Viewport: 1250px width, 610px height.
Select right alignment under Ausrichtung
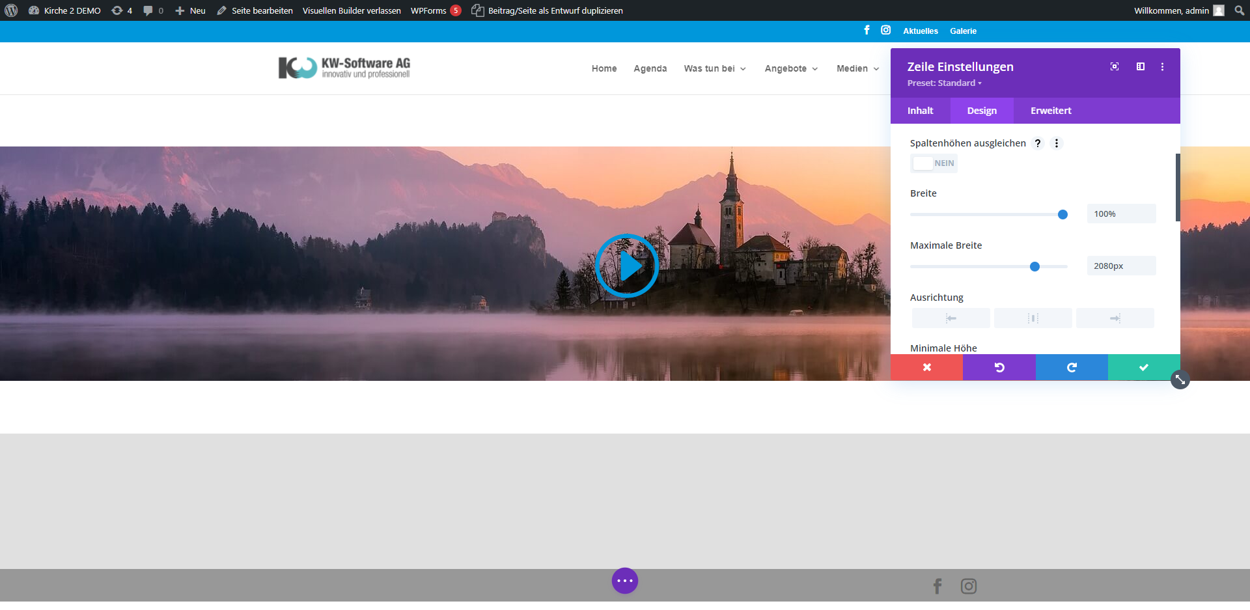pyautogui.click(x=1115, y=318)
